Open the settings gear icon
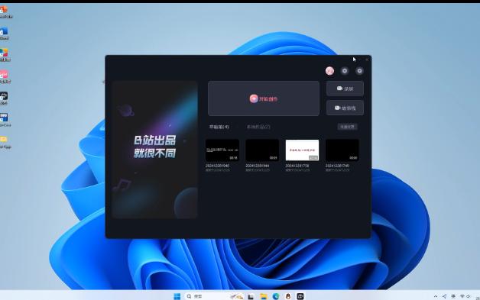This screenshot has height=300, width=480. 345,71
